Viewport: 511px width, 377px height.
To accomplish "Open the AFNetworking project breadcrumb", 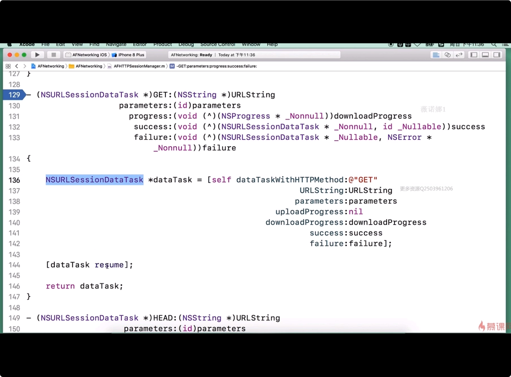I will tap(48, 66).
